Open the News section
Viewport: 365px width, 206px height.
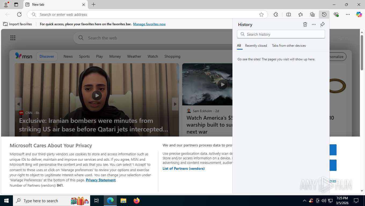click(68, 56)
